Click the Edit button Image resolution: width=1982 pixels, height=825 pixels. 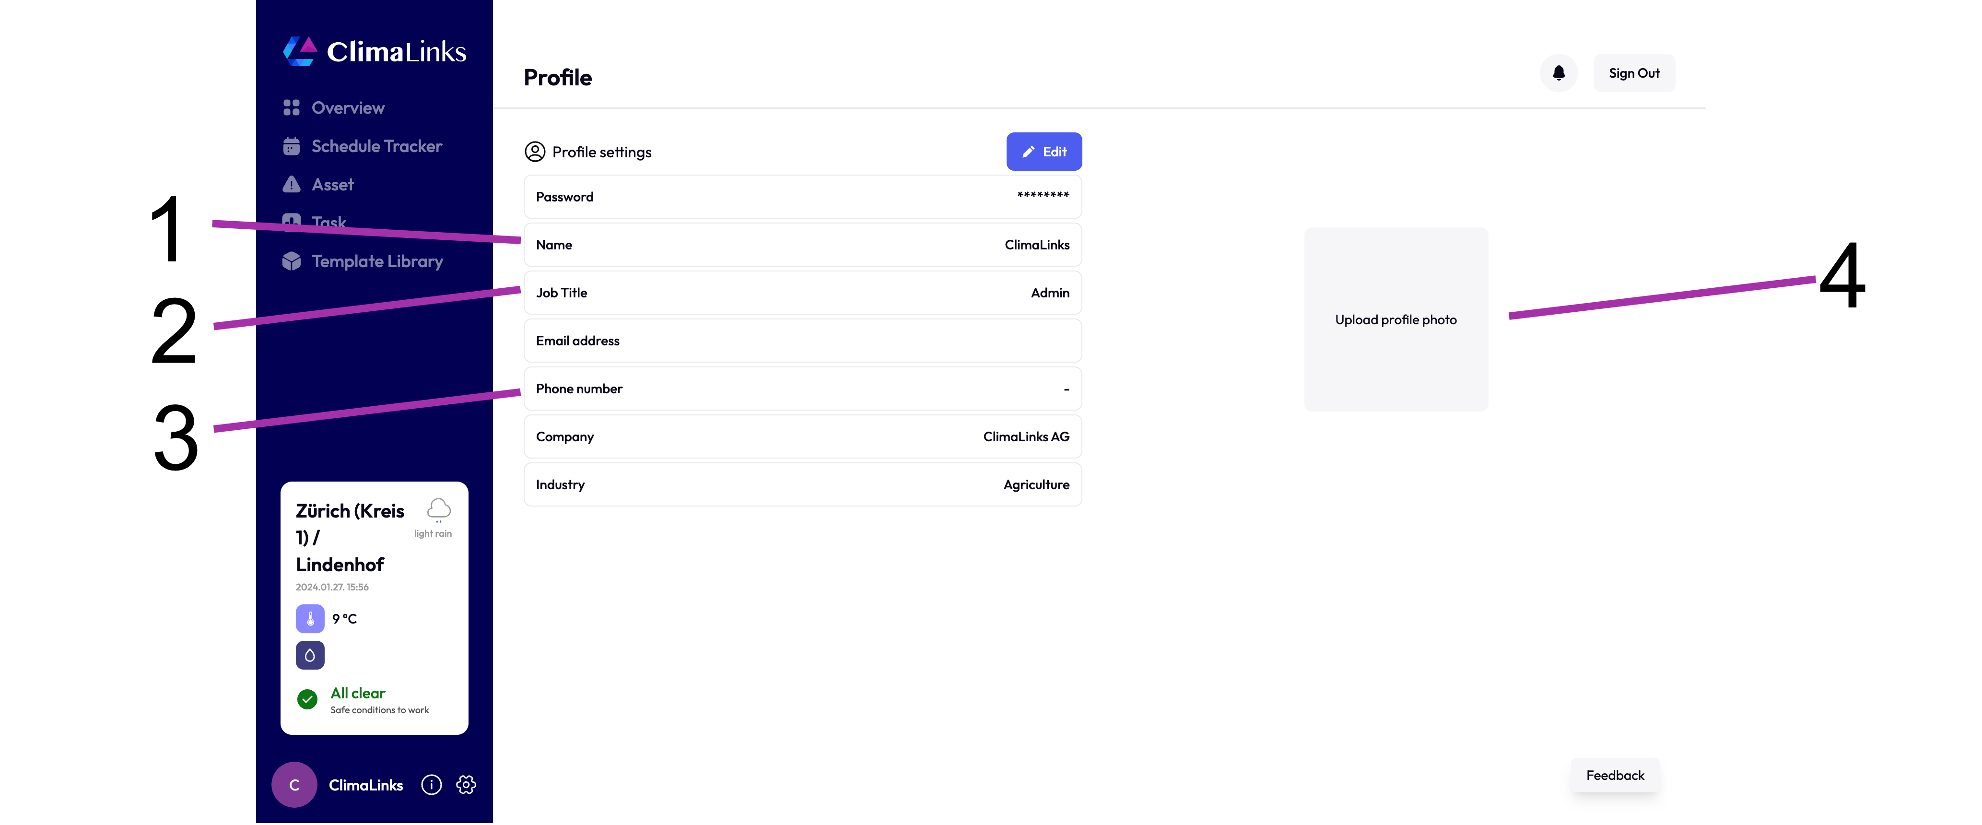click(x=1044, y=151)
